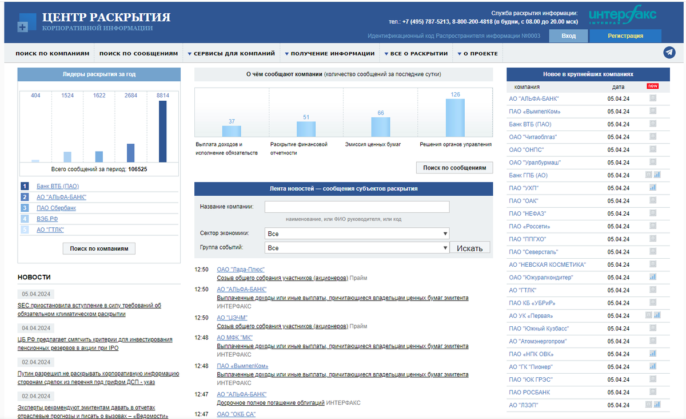Open ОАО "ОКБ СА" news feed link
The image size is (686, 419).
[236, 414]
